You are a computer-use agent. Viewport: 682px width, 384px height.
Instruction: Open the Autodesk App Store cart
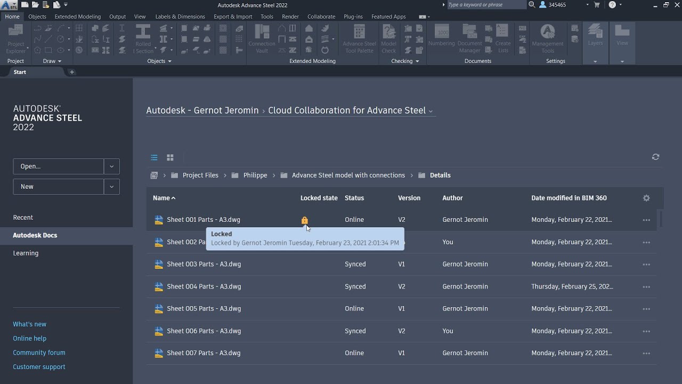click(x=597, y=5)
